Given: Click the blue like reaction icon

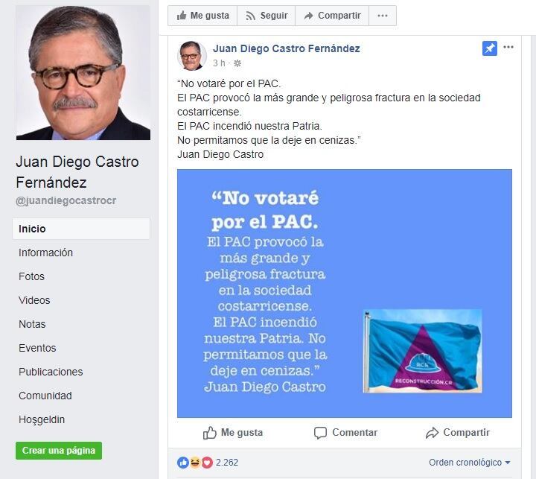Looking at the screenshot, I should point(183,463).
